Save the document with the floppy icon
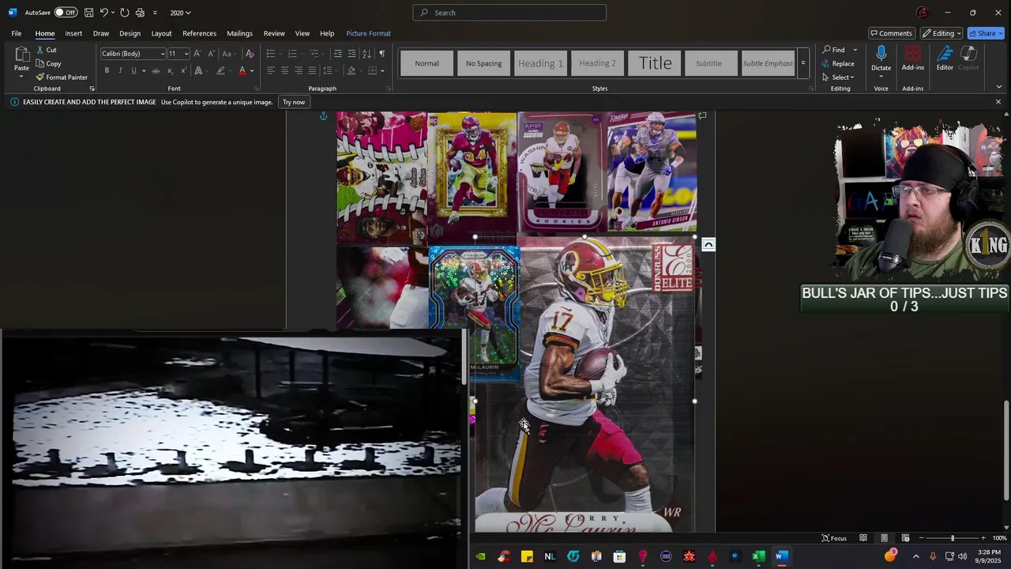Image resolution: width=1011 pixels, height=569 pixels. click(x=89, y=13)
